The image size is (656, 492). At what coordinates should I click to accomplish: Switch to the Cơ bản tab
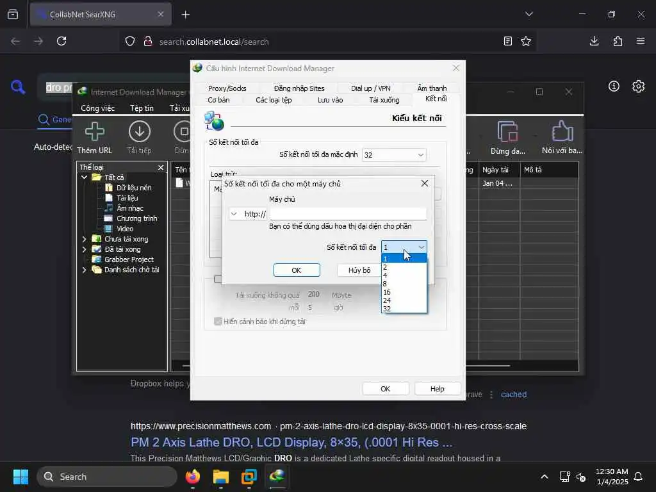(218, 100)
